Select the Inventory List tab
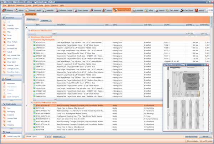214x144 pixels. pyautogui.click(x=31, y=14)
